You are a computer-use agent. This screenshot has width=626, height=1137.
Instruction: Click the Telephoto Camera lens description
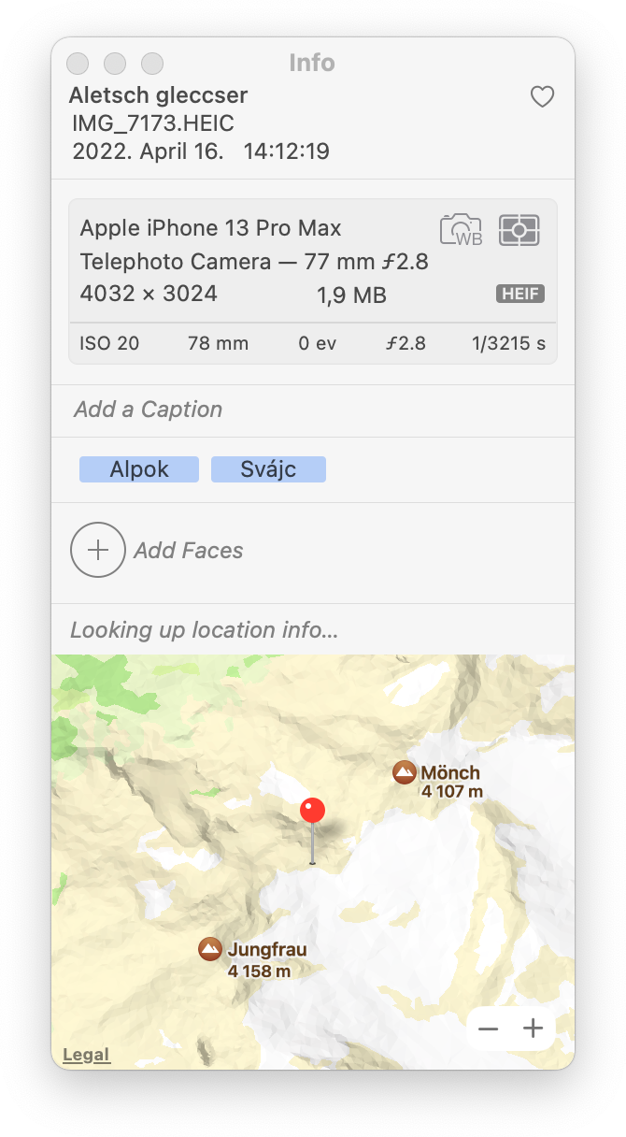click(x=254, y=262)
